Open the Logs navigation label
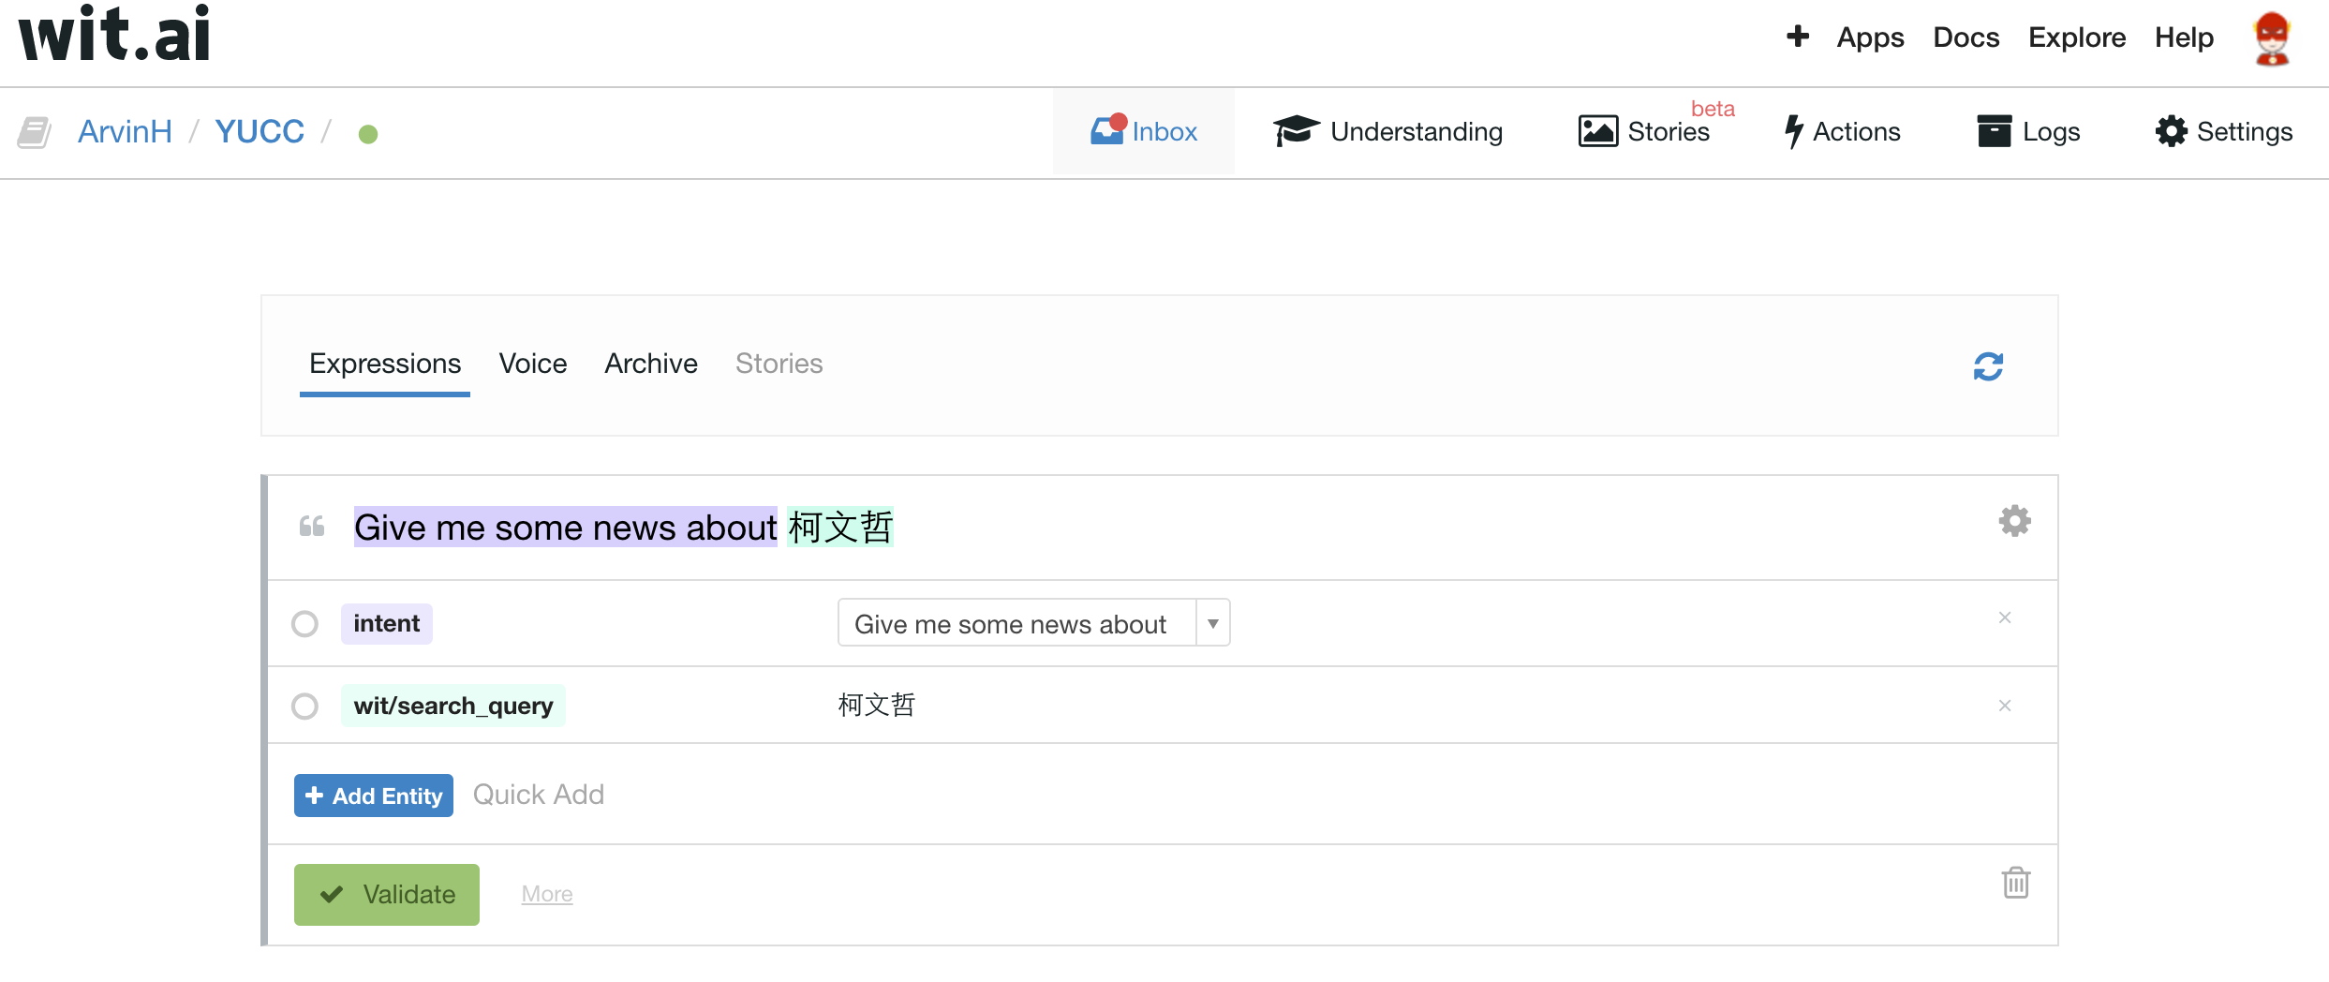The width and height of the screenshot is (2329, 982). pos(2051,131)
